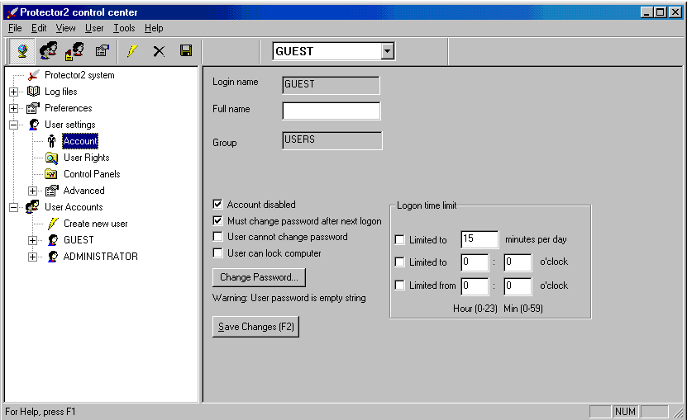This screenshot has height=420, width=687.
Task: Click the Group field showing USERS
Action: pos(332,140)
